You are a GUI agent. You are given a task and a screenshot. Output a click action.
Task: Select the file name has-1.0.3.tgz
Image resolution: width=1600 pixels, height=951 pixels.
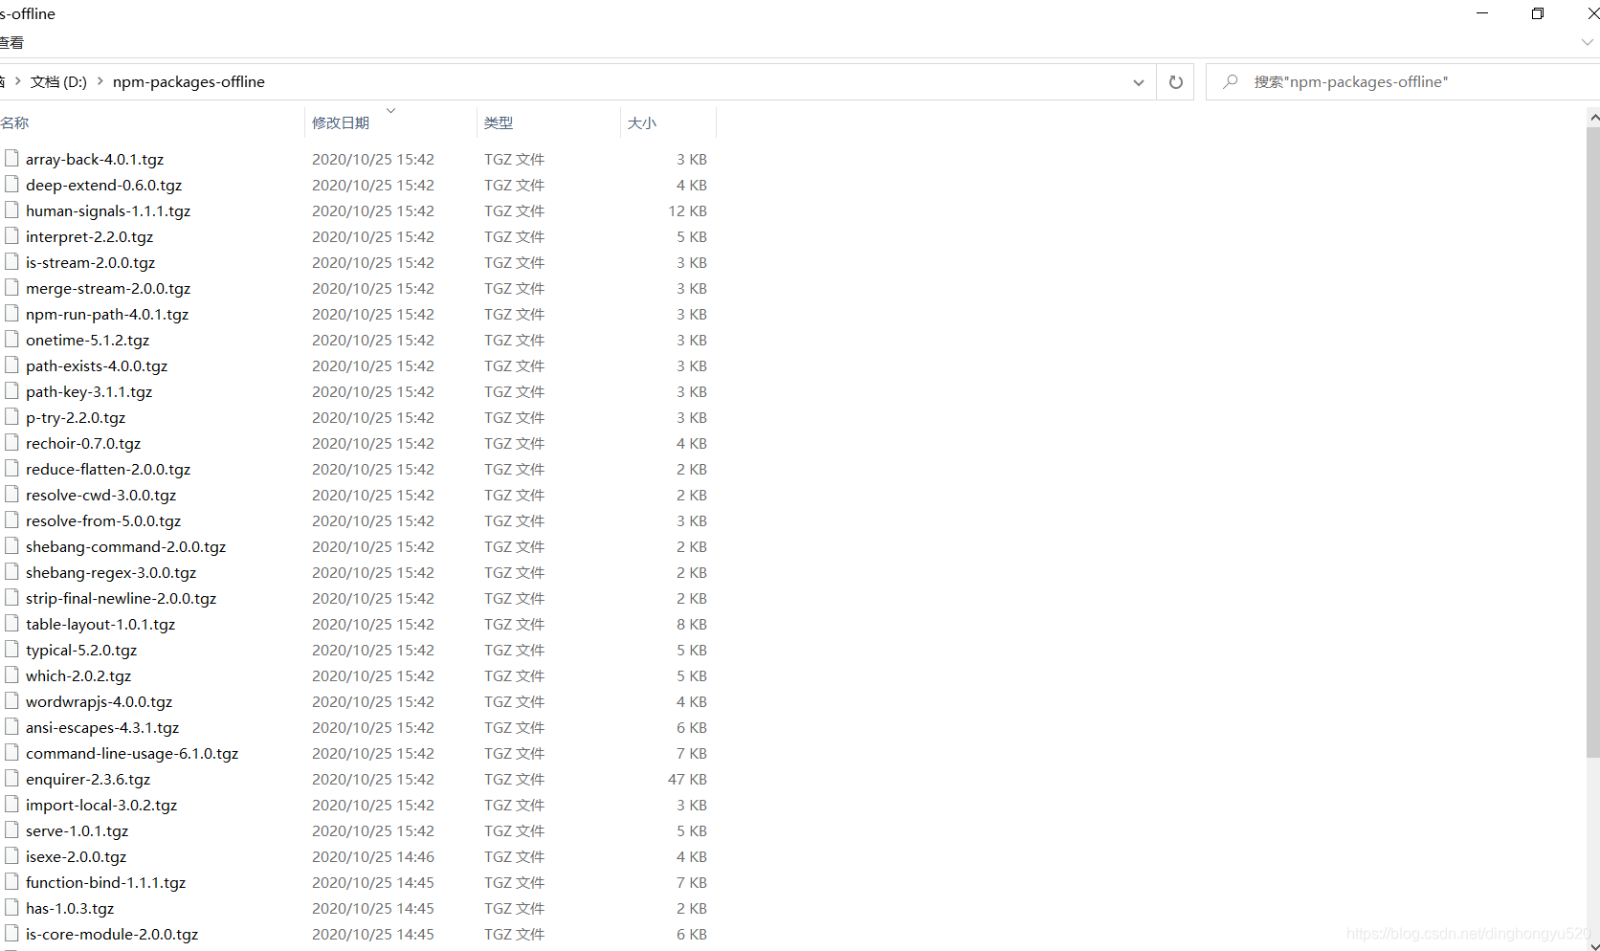(x=70, y=909)
